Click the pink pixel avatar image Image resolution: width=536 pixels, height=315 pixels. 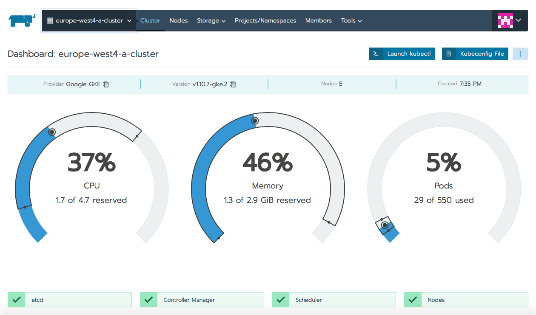coord(505,20)
